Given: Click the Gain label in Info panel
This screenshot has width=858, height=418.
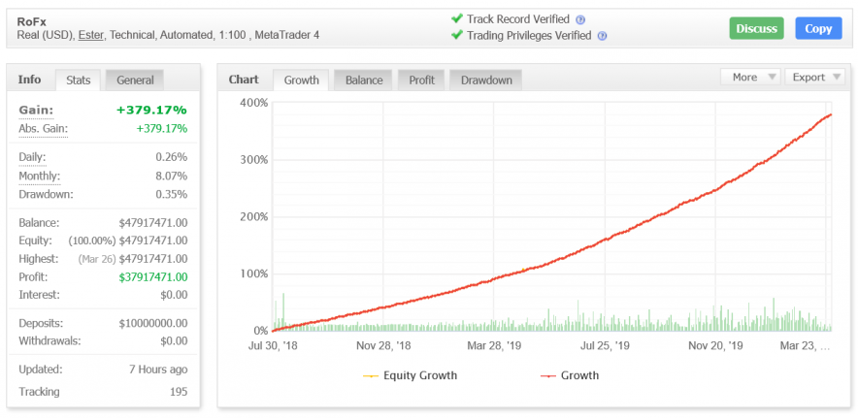Looking at the screenshot, I should pyautogui.click(x=36, y=111).
